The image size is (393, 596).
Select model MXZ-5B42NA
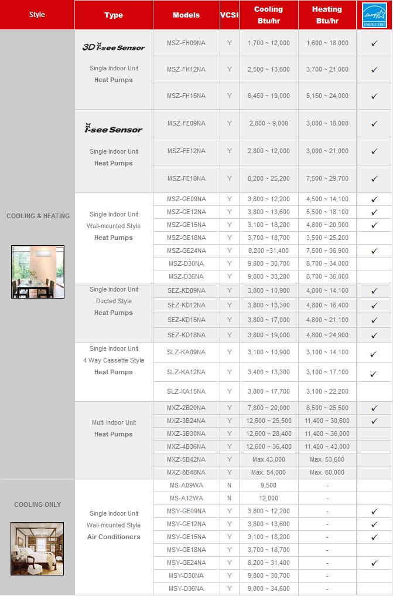tap(186, 460)
